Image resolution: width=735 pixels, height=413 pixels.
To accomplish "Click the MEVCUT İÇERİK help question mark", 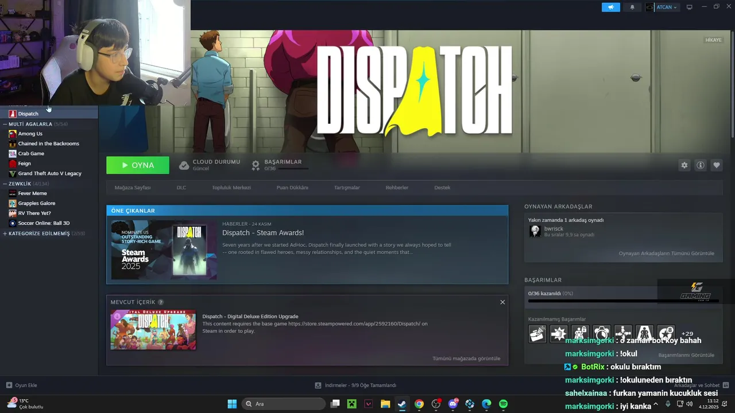I will 161,302.
